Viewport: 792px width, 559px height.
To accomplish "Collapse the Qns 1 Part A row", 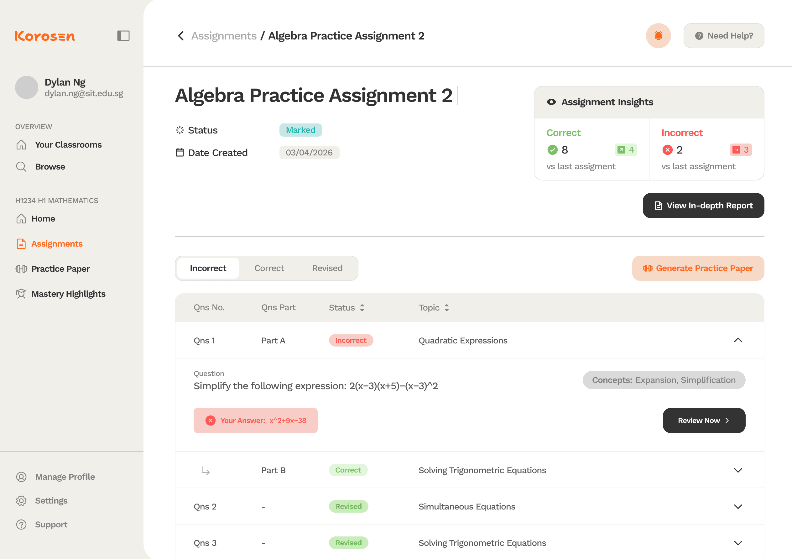I will [737, 341].
